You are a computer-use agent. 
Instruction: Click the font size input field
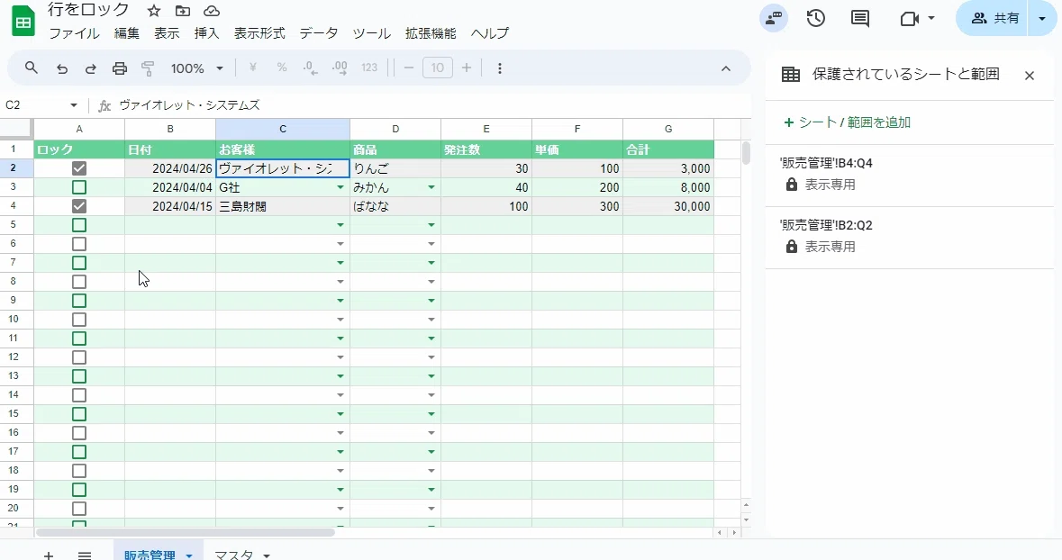pos(438,68)
